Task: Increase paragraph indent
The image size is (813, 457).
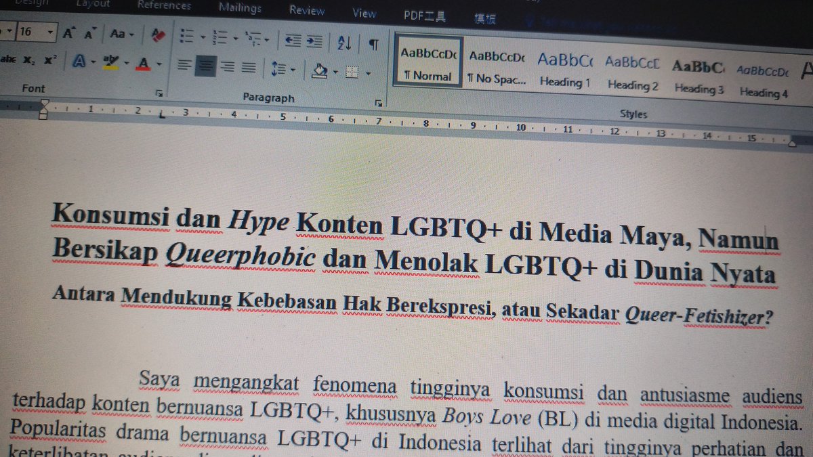Action: [314, 42]
